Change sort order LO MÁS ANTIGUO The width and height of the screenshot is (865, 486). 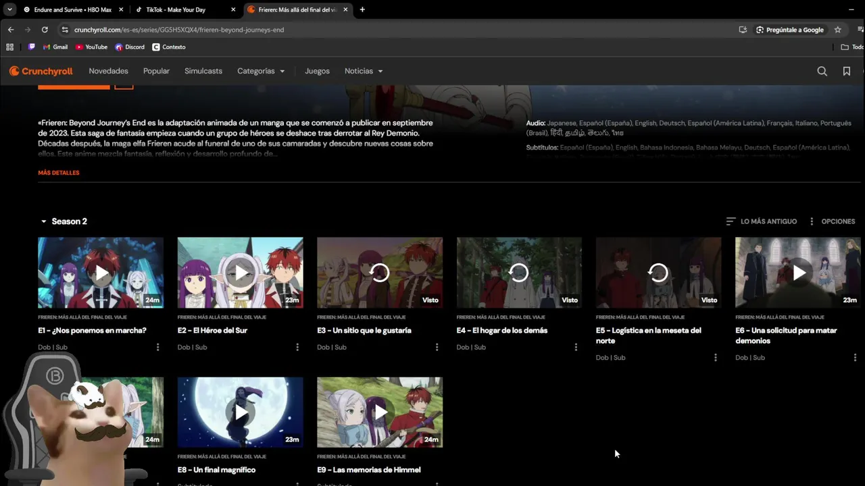[x=762, y=221]
